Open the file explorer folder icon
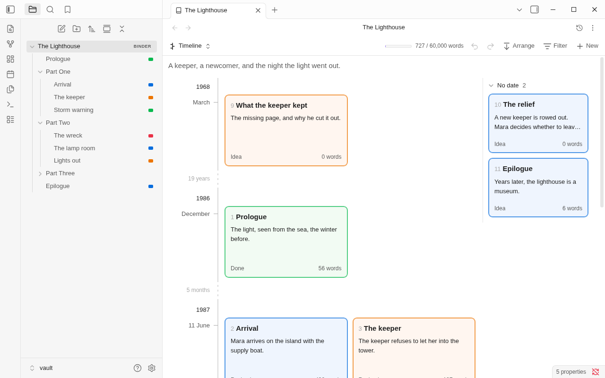This screenshot has width=605, height=378. (33, 9)
